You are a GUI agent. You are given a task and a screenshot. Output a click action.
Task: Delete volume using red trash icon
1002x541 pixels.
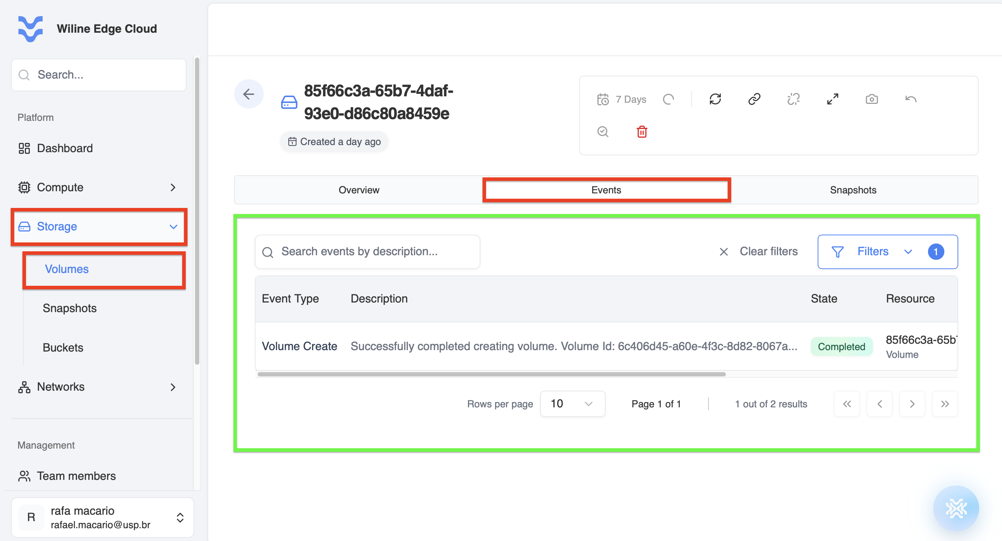(x=642, y=132)
